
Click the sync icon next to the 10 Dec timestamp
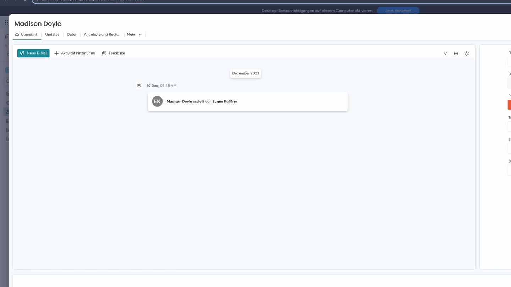coord(139,85)
